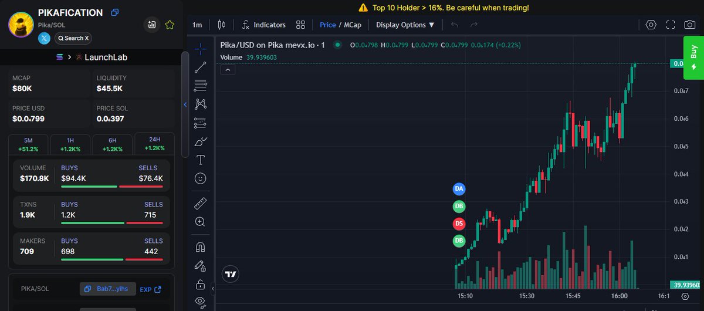Select the 1H timeframe tab
This screenshot has width=704, height=311.
(70, 144)
